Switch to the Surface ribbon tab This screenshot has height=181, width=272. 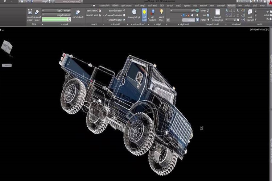click(247, 6)
